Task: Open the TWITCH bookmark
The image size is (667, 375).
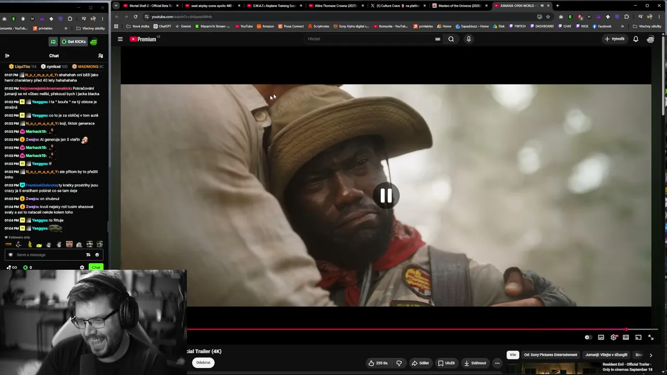Action: pos(517,26)
